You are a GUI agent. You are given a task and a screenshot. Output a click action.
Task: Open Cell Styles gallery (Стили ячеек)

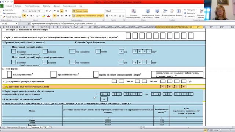point(157,14)
